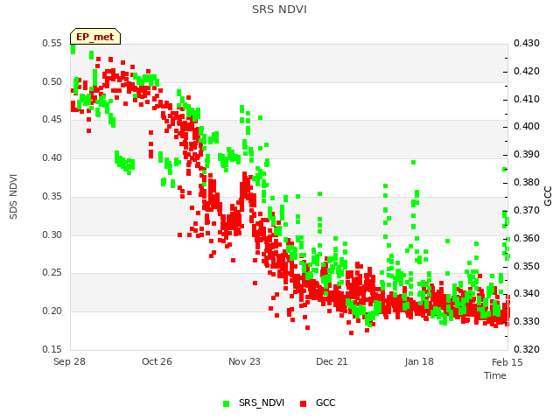This screenshot has height=420, width=560.
Task: Click the 0.420 right axis value
Action: [x=527, y=71]
